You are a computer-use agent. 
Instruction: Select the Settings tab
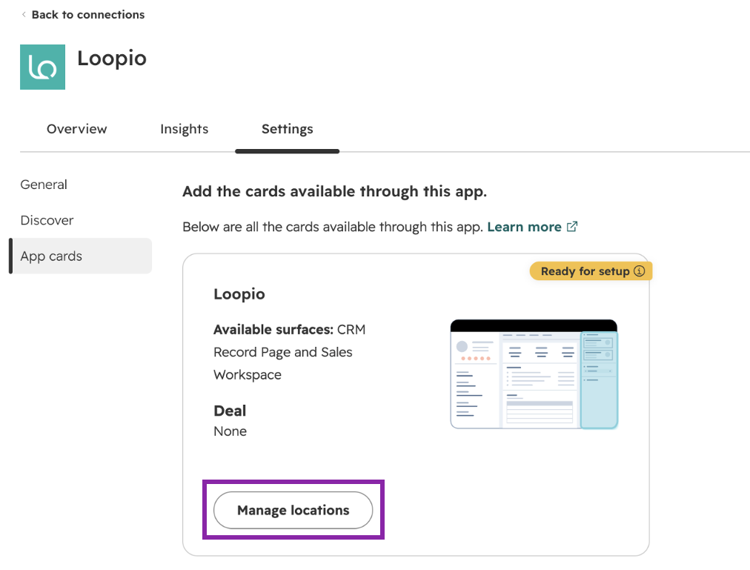point(287,129)
